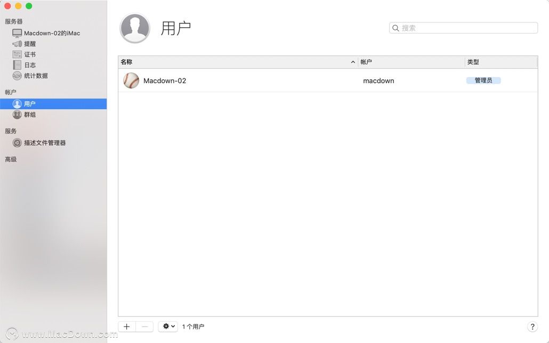
Task: Click the 管理员 administrator badge
Action: pyautogui.click(x=483, y=80)
